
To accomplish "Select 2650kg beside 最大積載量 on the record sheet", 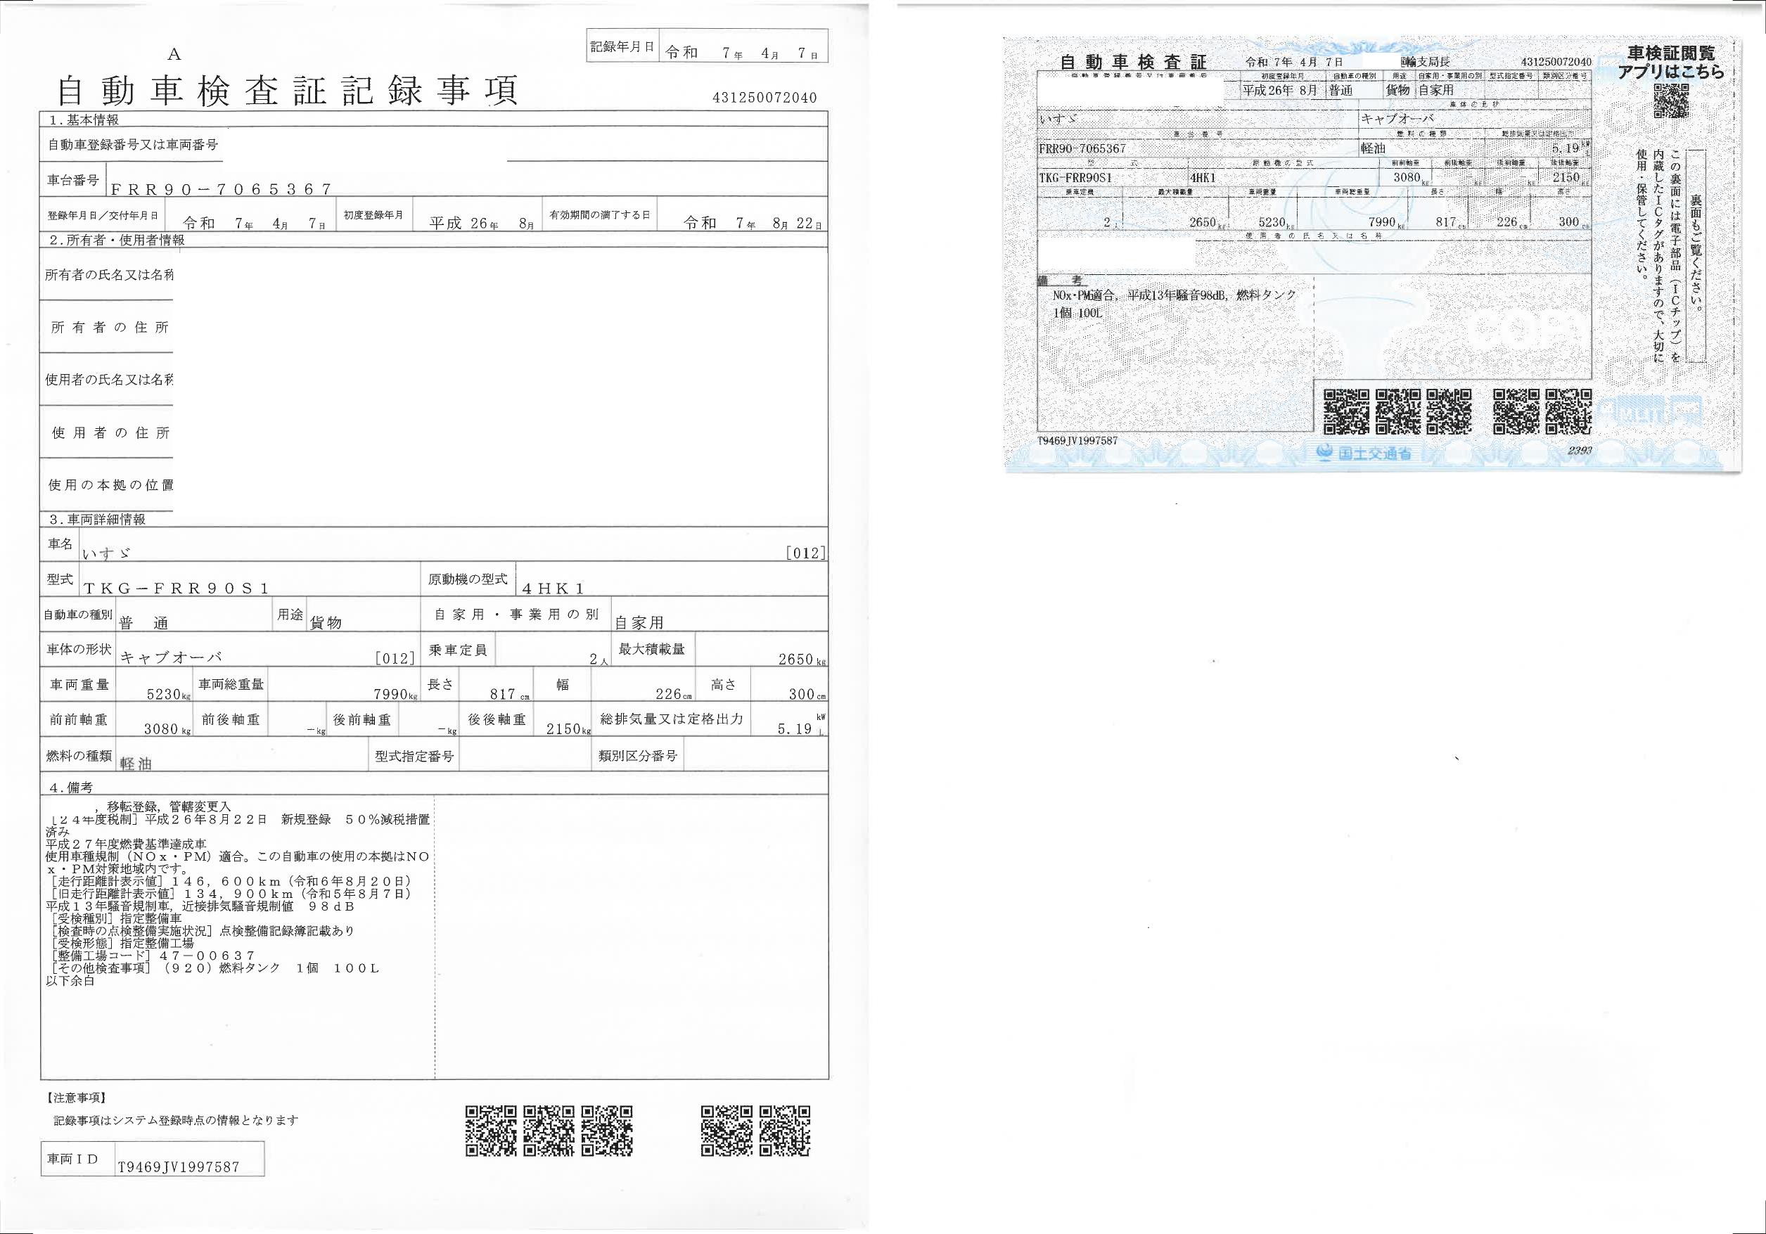I will coord(802,660).
